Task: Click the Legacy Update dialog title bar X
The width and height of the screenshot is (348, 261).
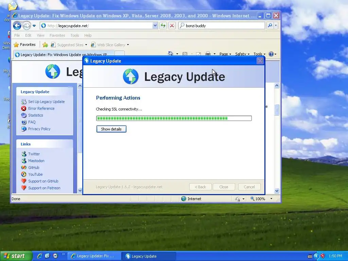Action: pyautogui.click(x=260, y=61)
